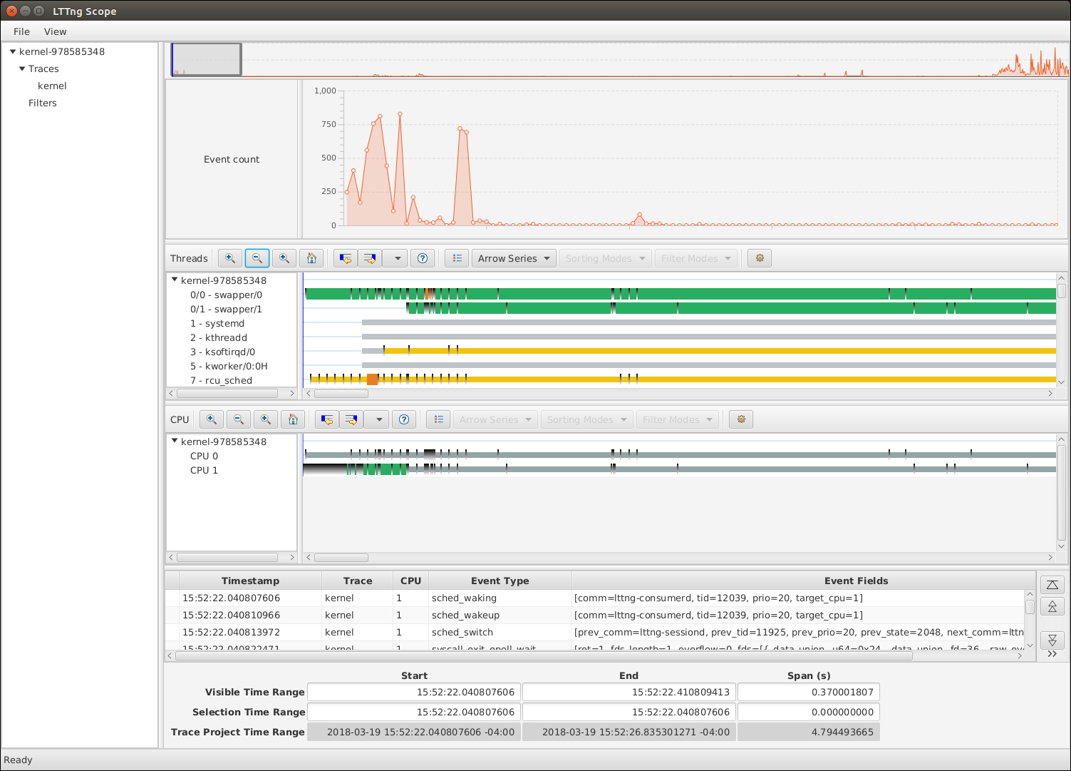Click the overview visible-range selection box
The width and height of the screenshot is (1071, 771).
pyautogui.click(x=207, y=59)
